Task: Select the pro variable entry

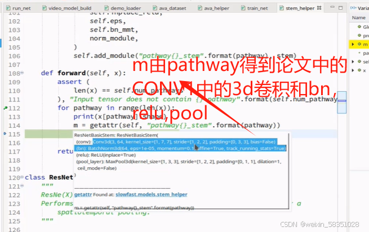Action: pos(363,35)
